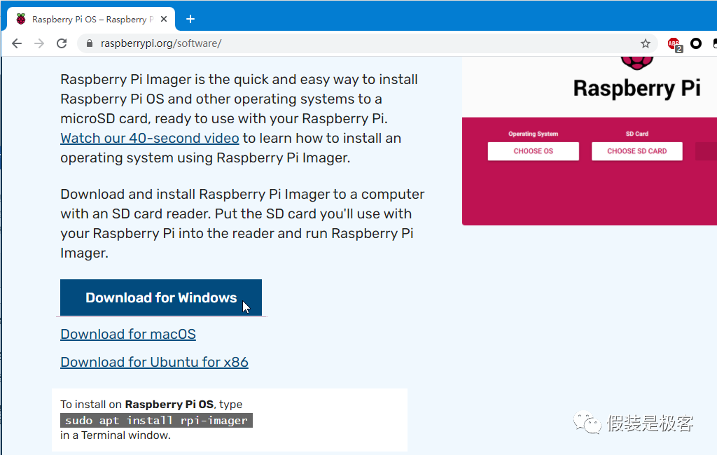The height and width of the screenshot is (455, 717).
Task: Click the sudo apt install rpi-imager command
Action: pyautogui.click(x=156, y=420)
